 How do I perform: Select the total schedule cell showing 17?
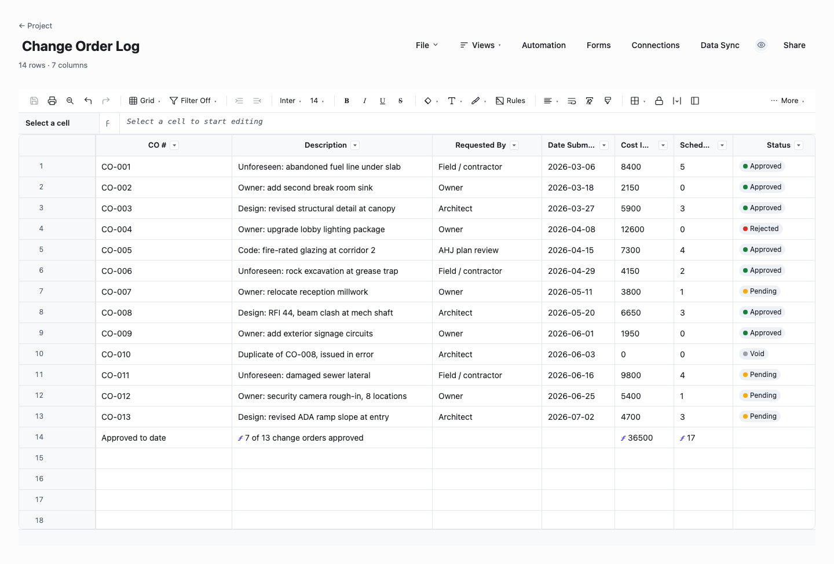click(x=703, y=438)
